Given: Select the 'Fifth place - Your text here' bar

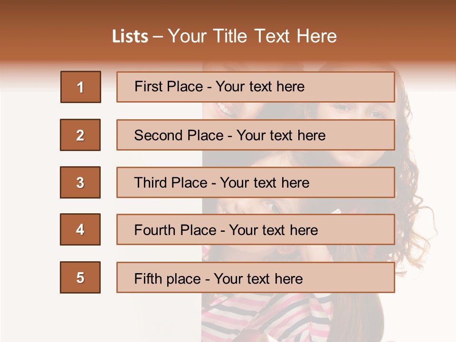Looking at the screenshot, I should [256, 277].
